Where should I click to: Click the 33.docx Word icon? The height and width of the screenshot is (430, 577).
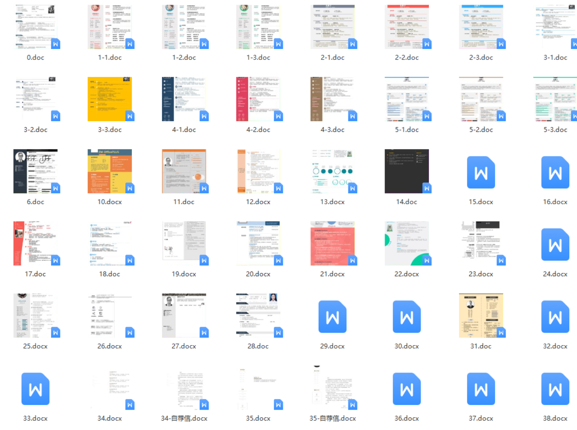(x=35, y=389)
